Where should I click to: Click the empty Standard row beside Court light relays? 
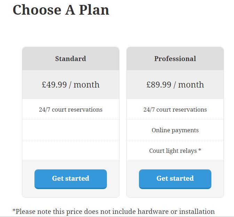(x=71, y=150)
